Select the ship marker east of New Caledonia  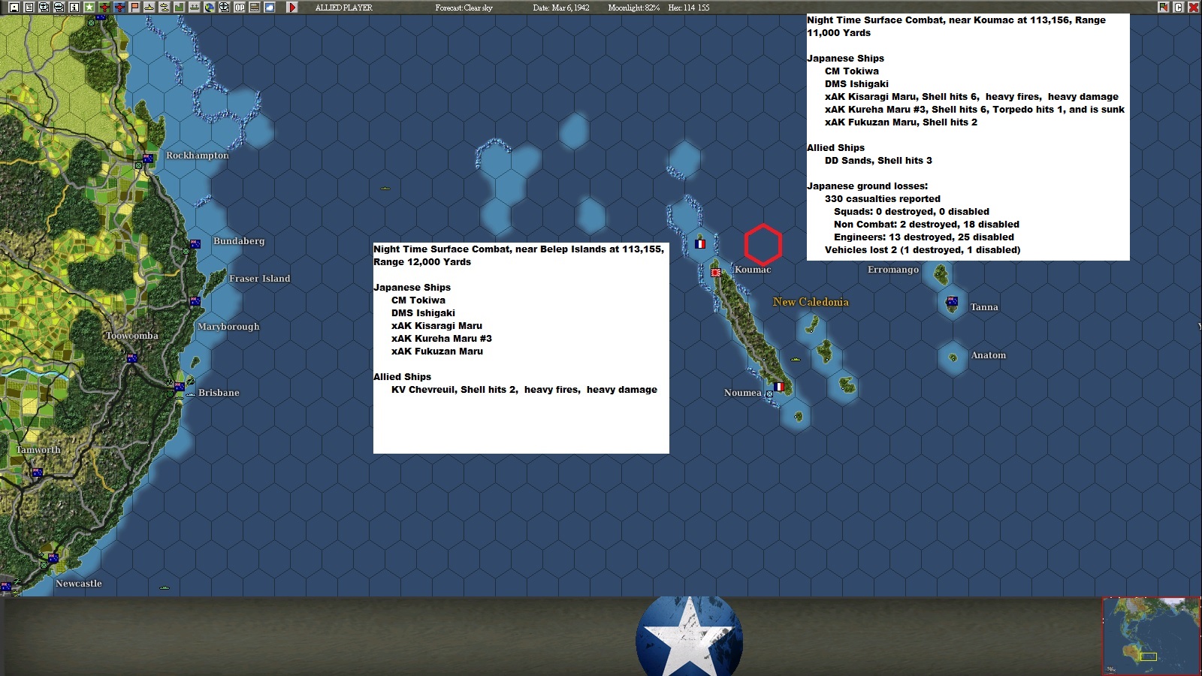pos(796,360)
